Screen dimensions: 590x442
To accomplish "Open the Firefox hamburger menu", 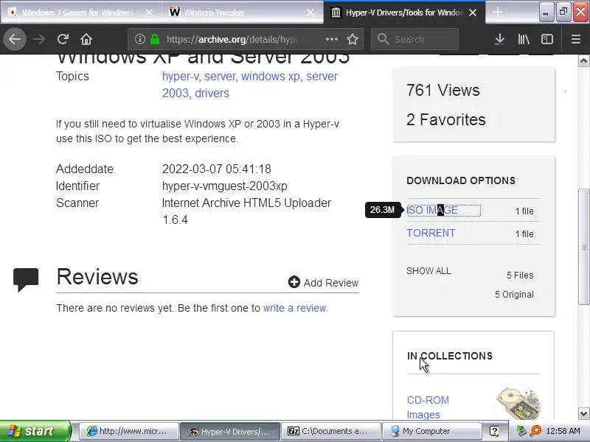I will point(576,39).
